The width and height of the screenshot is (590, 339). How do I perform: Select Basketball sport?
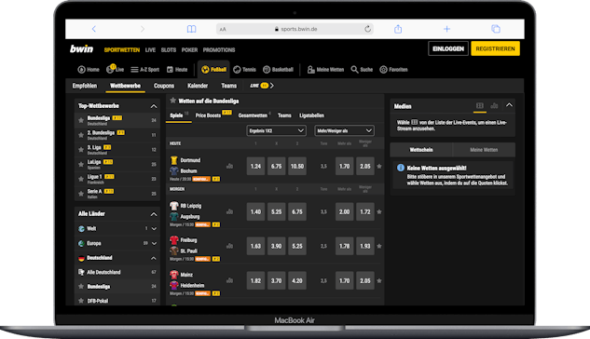(x=278, y=70)
